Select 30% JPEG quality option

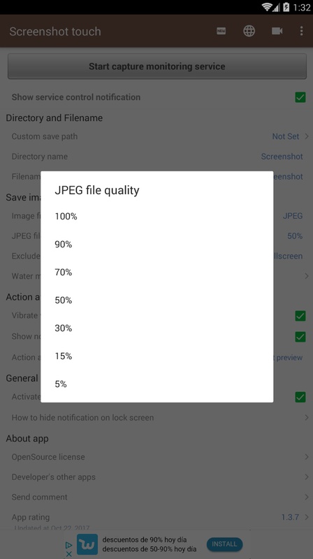pyautogui.click(x=157, y=328)
